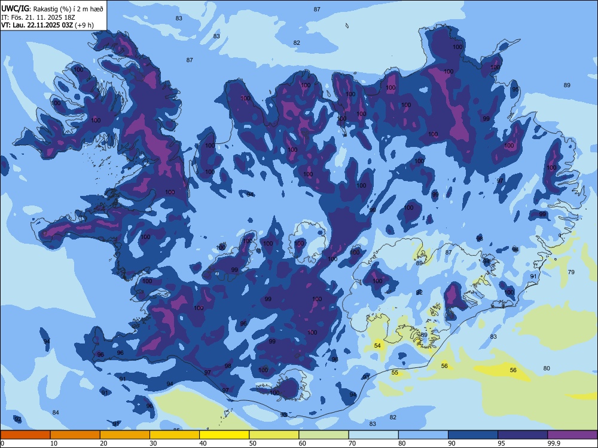Click the legend tick label '50'
The image size is (598, 448).
click(x=252, y=443)
